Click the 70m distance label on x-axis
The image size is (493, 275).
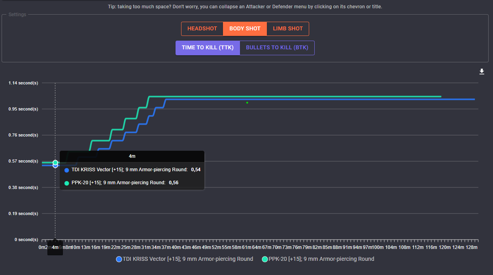coord(277,247)
